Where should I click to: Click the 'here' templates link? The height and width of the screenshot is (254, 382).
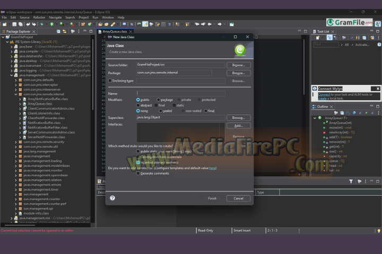[212, 168]
